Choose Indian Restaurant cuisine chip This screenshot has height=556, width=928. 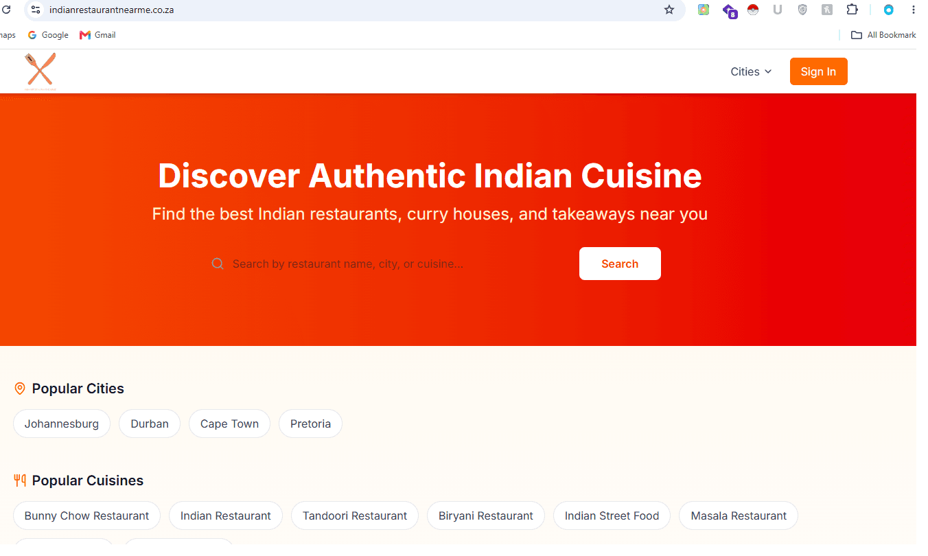(226, 516)
